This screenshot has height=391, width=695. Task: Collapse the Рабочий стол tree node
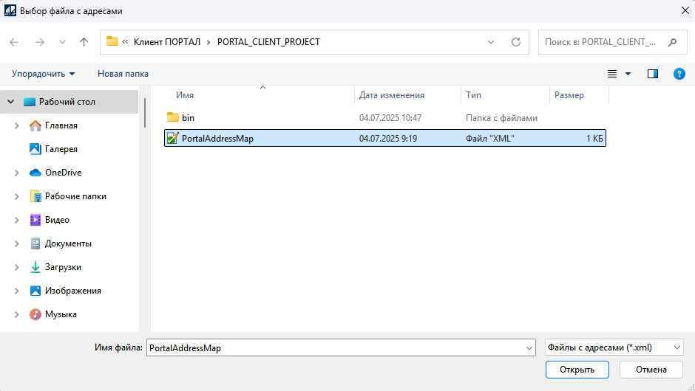click(11, 102)
